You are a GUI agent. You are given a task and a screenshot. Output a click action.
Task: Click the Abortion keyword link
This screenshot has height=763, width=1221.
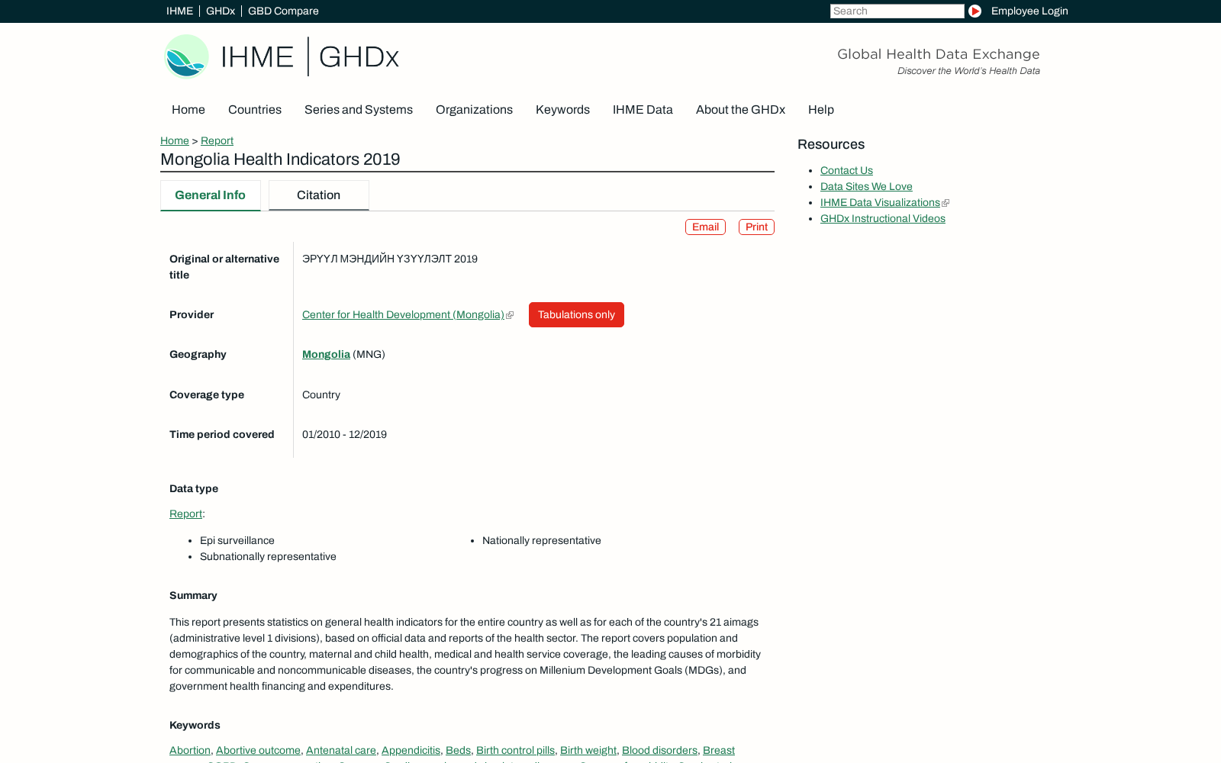(x=190, y=750)
